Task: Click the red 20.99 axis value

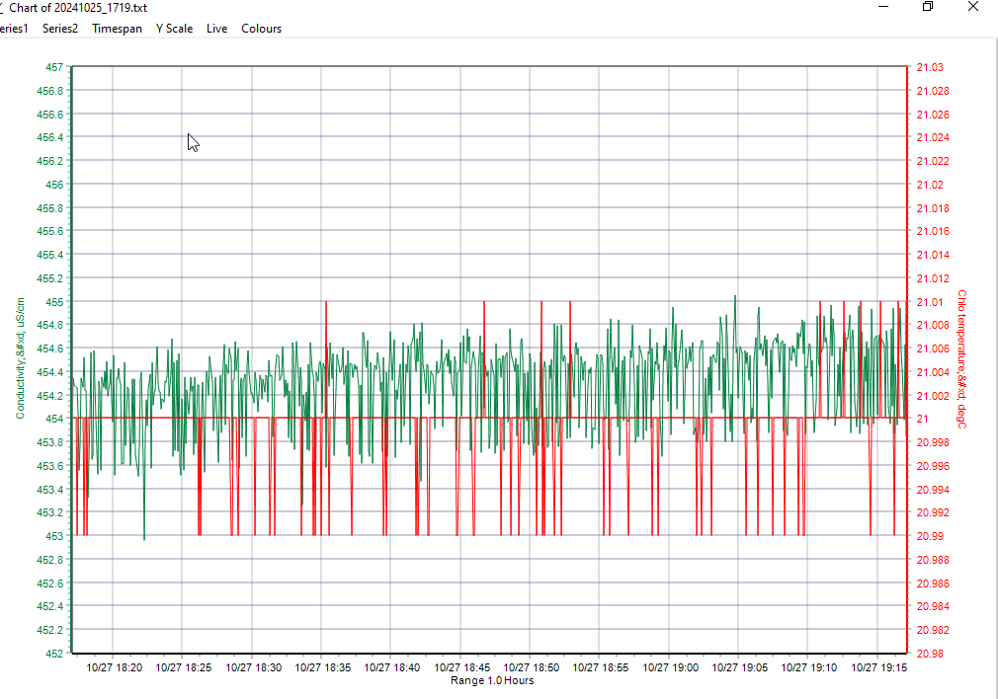Action: point(930,536)
